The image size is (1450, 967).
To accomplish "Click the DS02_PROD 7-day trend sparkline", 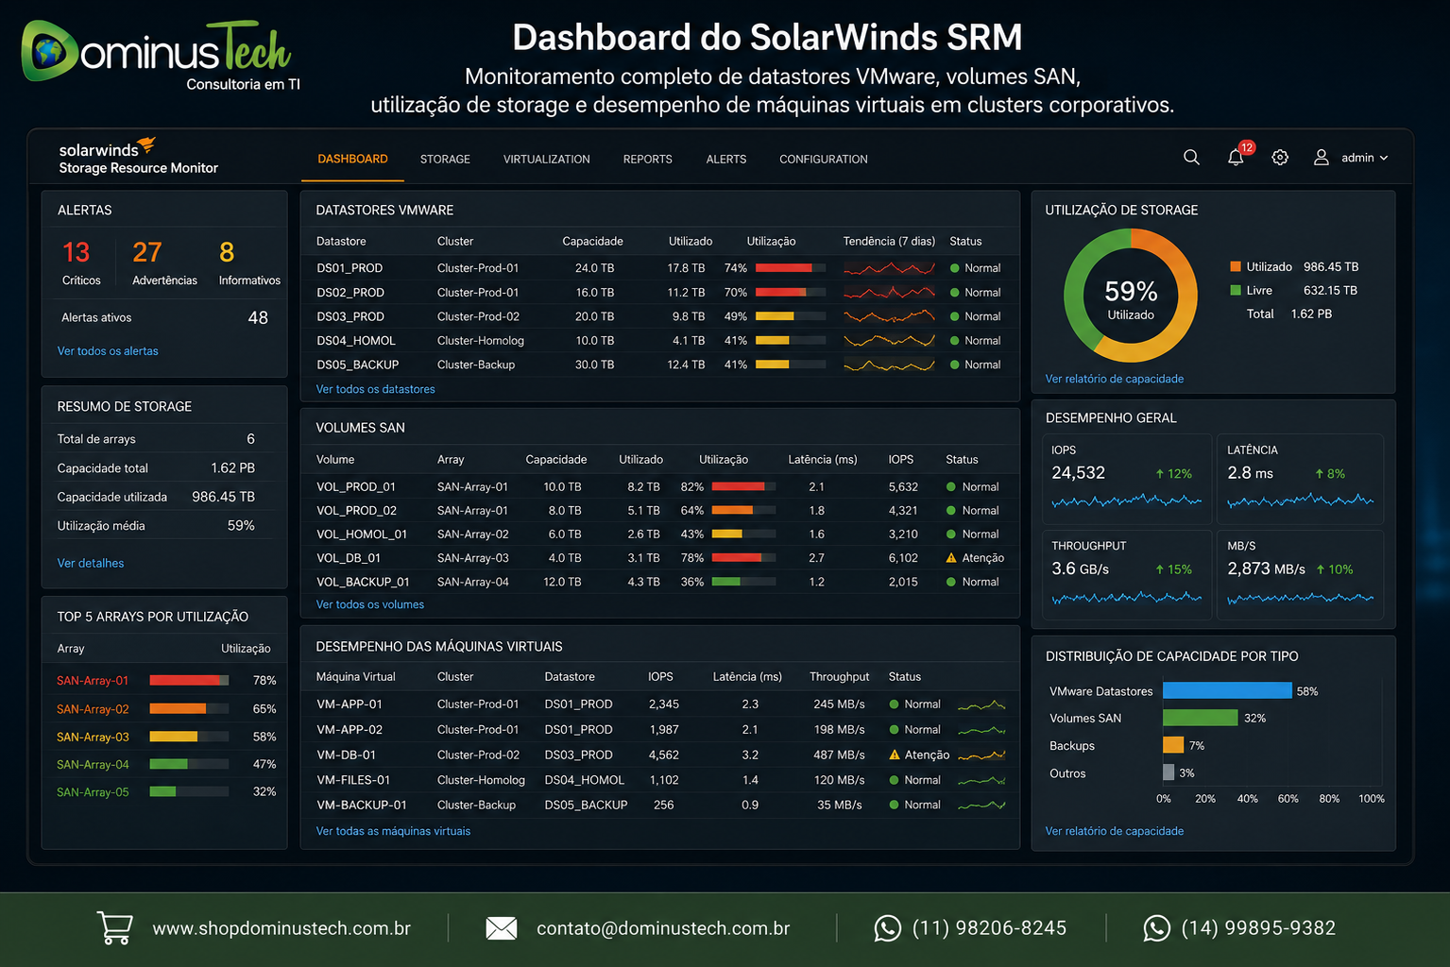I will coord(889,293).
